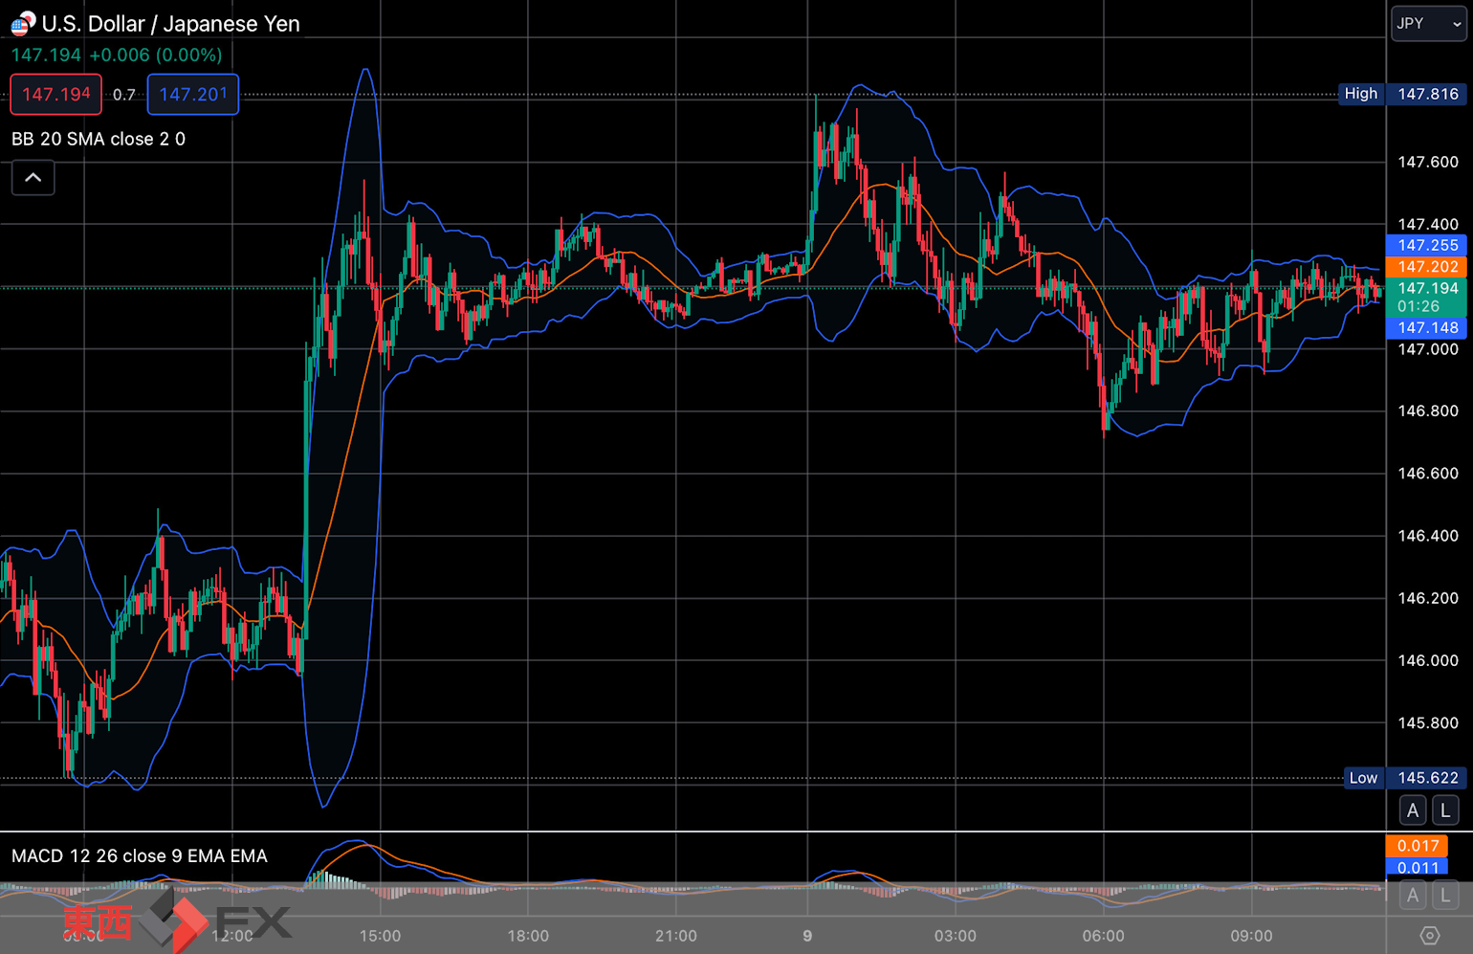The height and width of the screenshot is (954, 1473).
Task: Click the U.S. Dollar / Japanese Yen title
Action: [170, 24]
